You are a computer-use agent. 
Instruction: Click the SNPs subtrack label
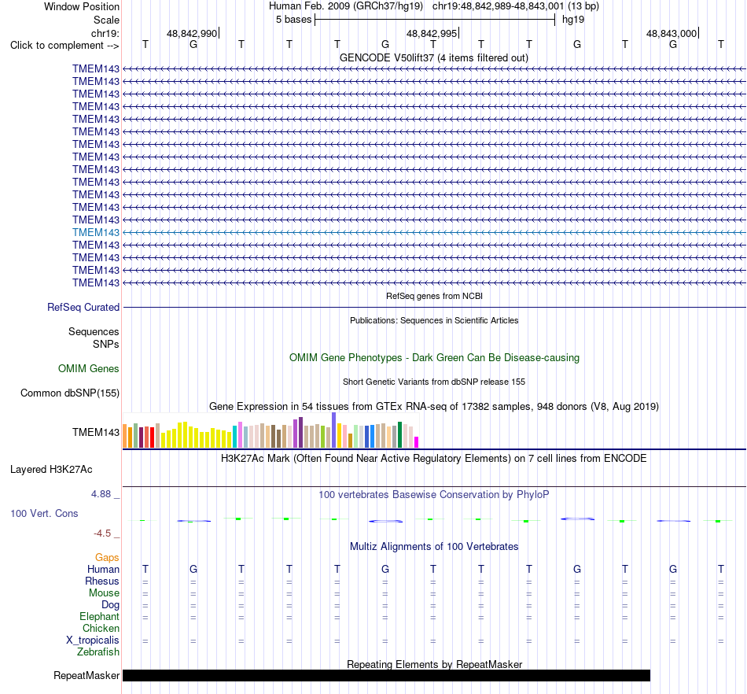(x=106, y=344)
